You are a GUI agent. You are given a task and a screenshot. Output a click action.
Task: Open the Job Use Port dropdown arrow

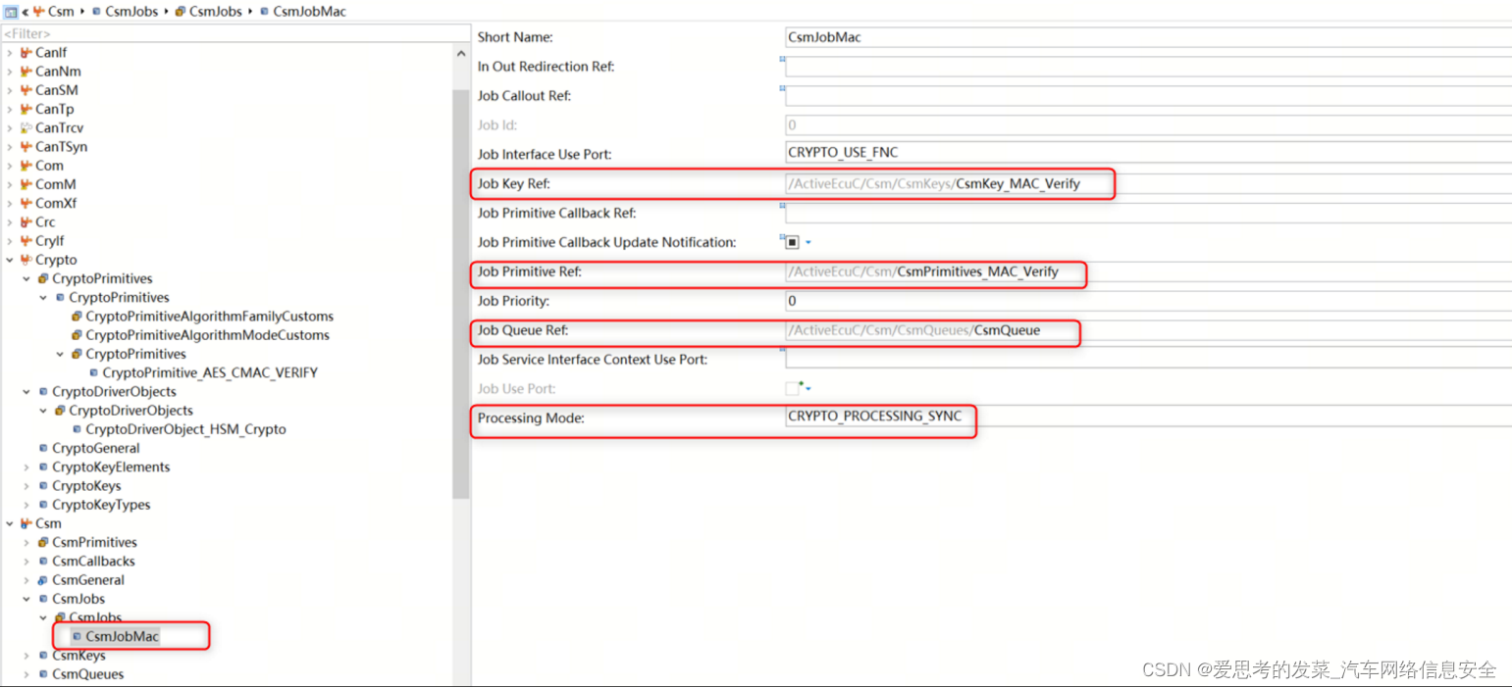pyautogui.click(x=809, y=389)
